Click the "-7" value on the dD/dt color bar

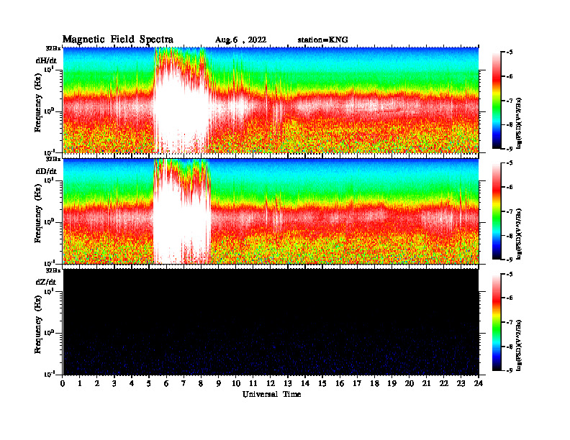tap(510, 211)
